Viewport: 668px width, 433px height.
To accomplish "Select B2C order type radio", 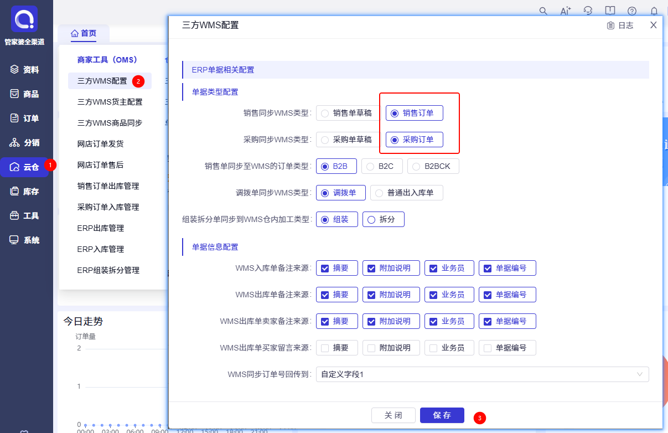I will coord(382,166).
